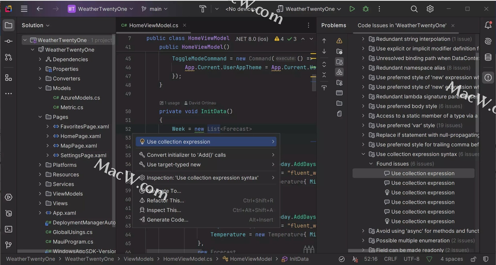Click the InitData breadcrumb link
496x265 pixels.
[299, 259]
